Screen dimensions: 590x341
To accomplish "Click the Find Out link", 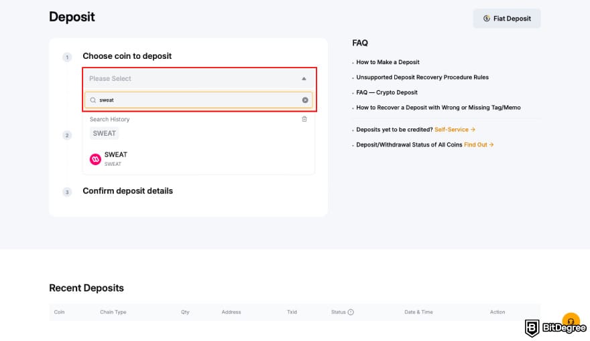I will click(x=479, y=144).
